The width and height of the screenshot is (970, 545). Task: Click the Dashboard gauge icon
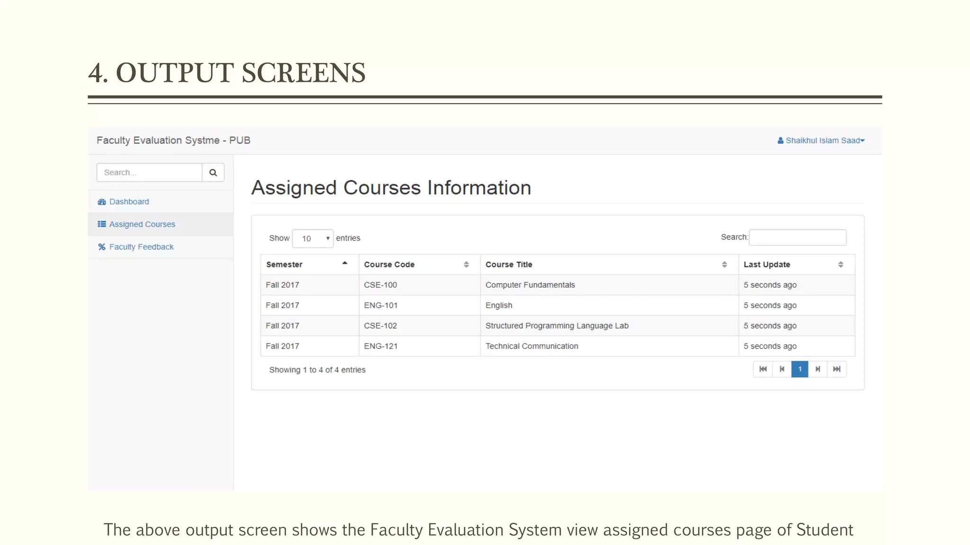pyautogui.click(x=102, y=202)
